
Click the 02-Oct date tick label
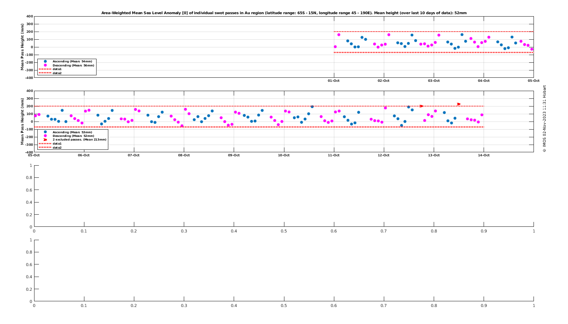tap(383, 81)
